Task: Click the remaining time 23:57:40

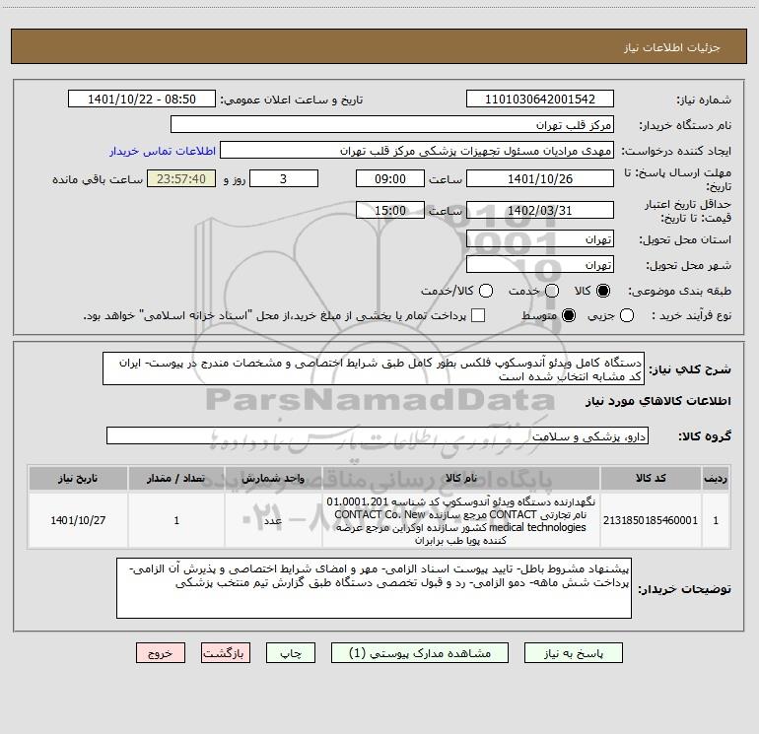Action: click(181, 178)
